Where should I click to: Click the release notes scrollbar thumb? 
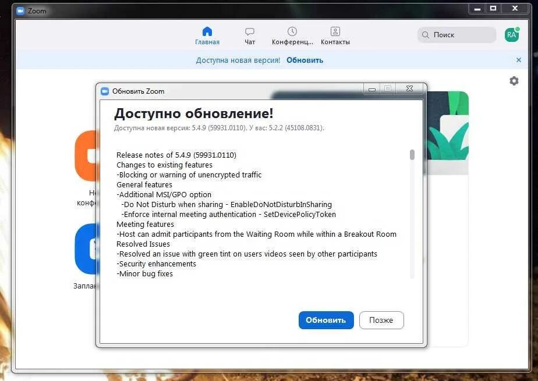(x=412, y=155)
